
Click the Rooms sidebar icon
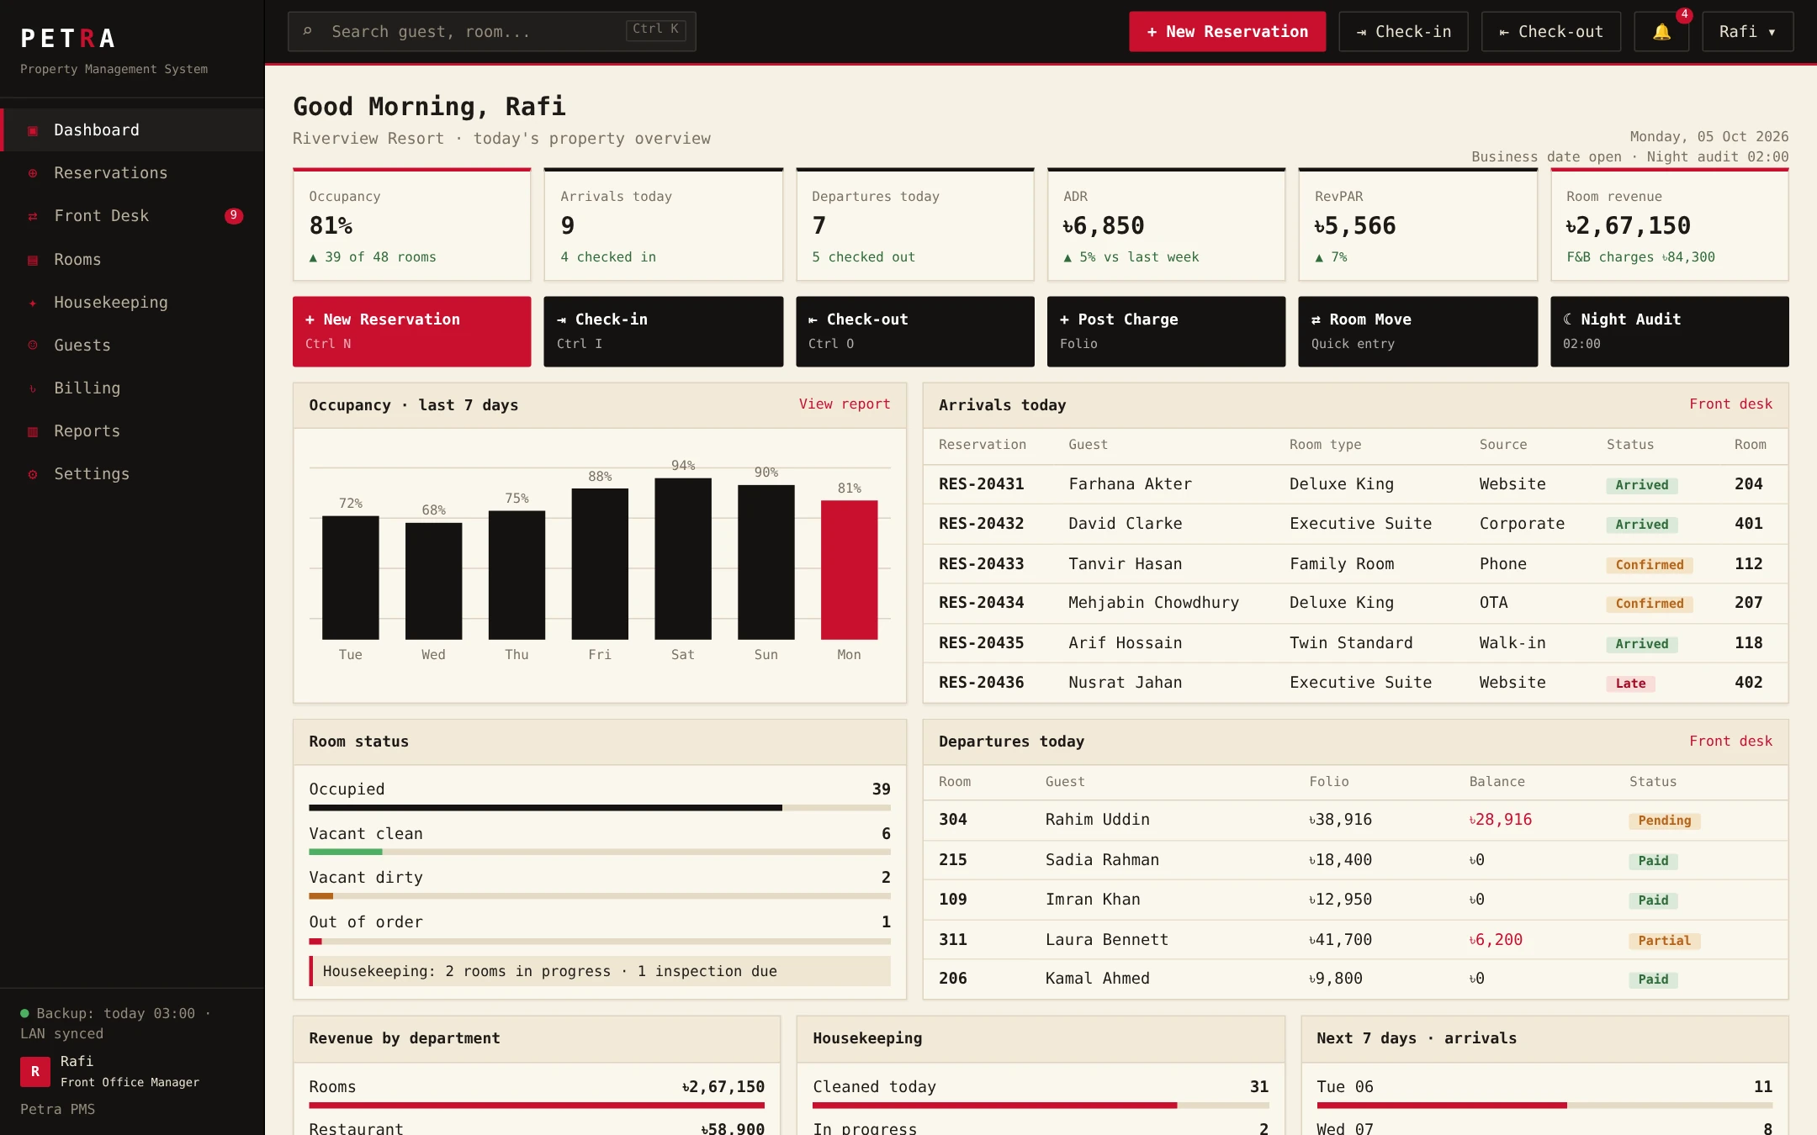[33, 260]
